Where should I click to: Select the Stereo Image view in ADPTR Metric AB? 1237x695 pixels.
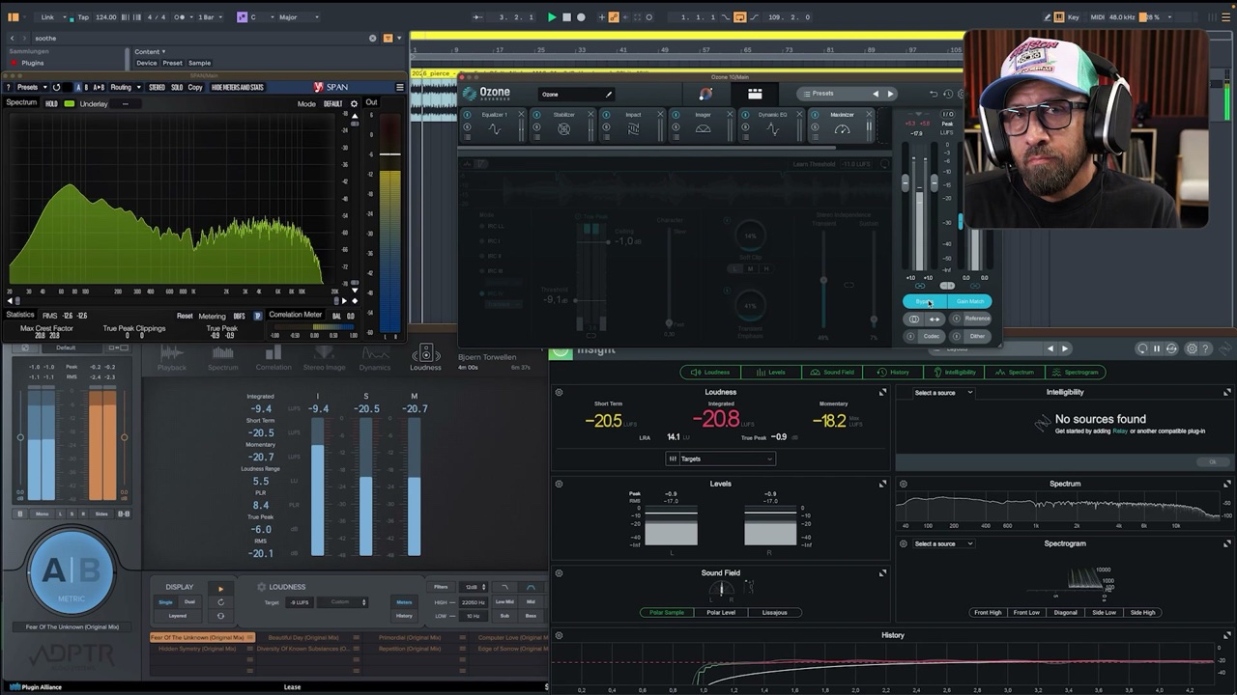pyautogui.click(x=324, y=357)
